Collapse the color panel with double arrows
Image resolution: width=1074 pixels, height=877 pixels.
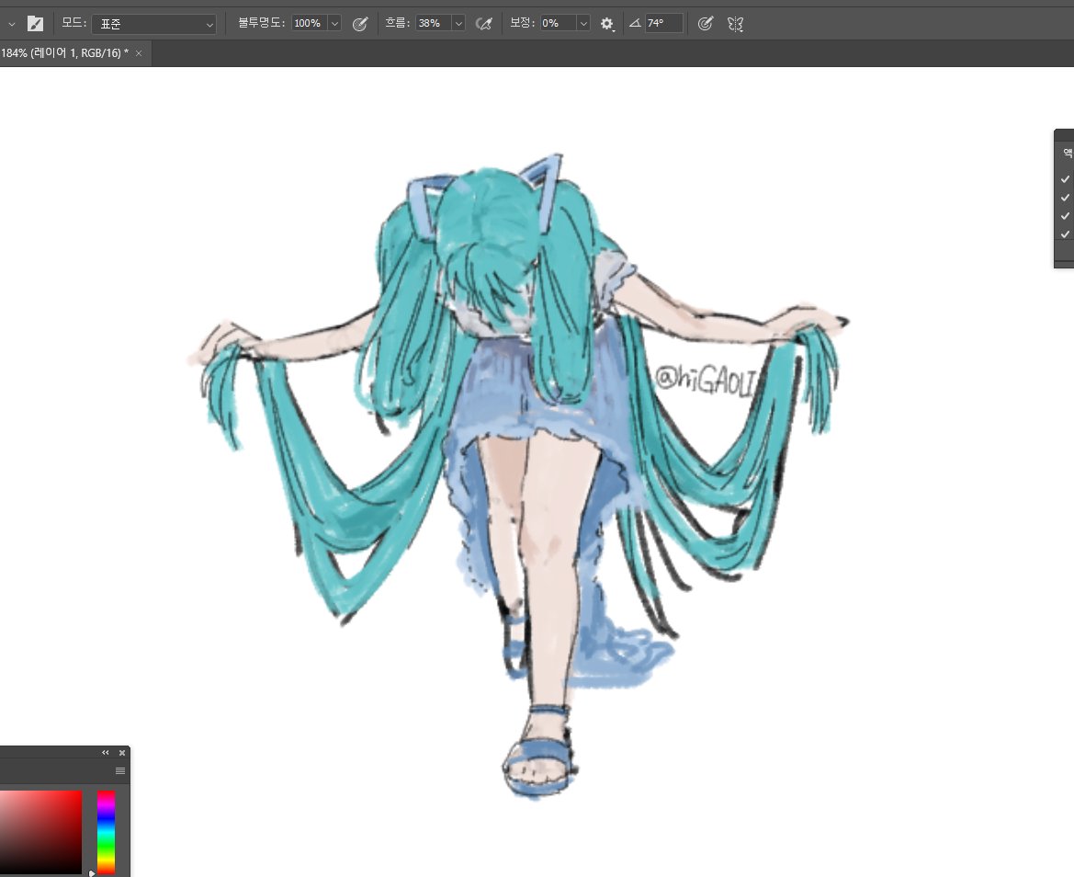coord(106,752)
